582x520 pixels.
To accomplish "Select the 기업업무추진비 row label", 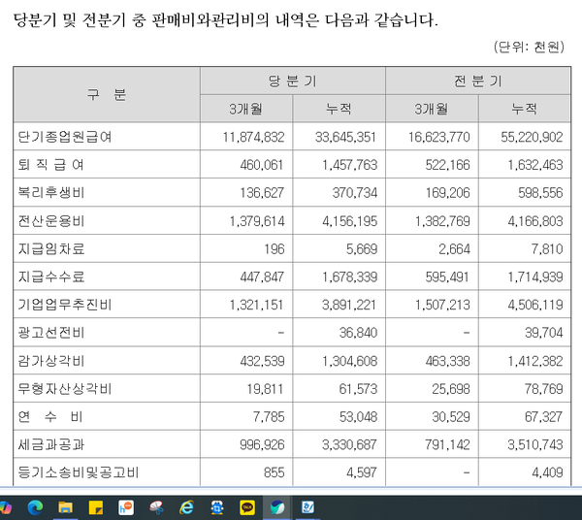I will pyautogui.click(x=65, y=305).
